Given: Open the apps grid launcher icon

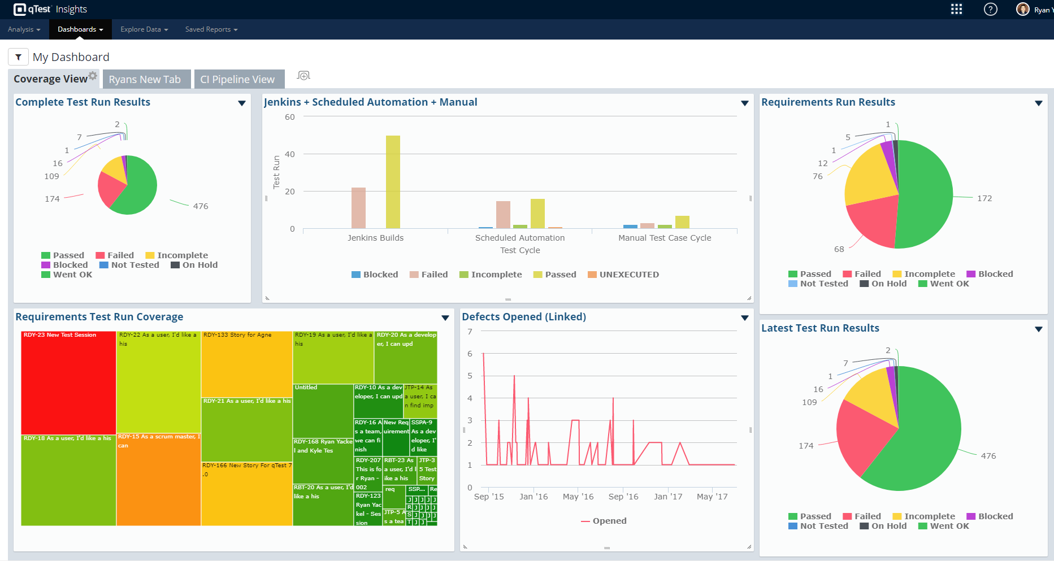Looking at the screenshot, I should coord(956,9).
